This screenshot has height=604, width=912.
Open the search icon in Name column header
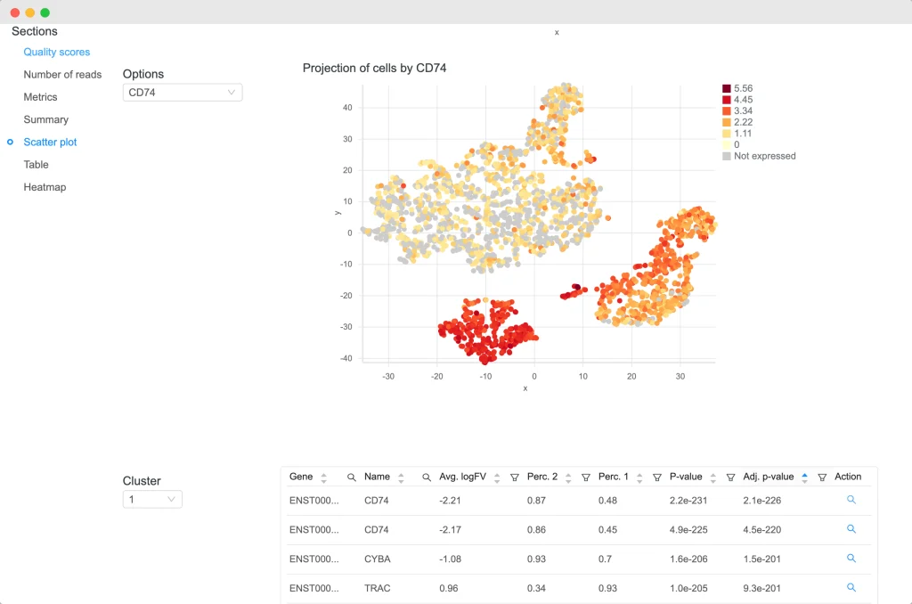click(427, 478)
